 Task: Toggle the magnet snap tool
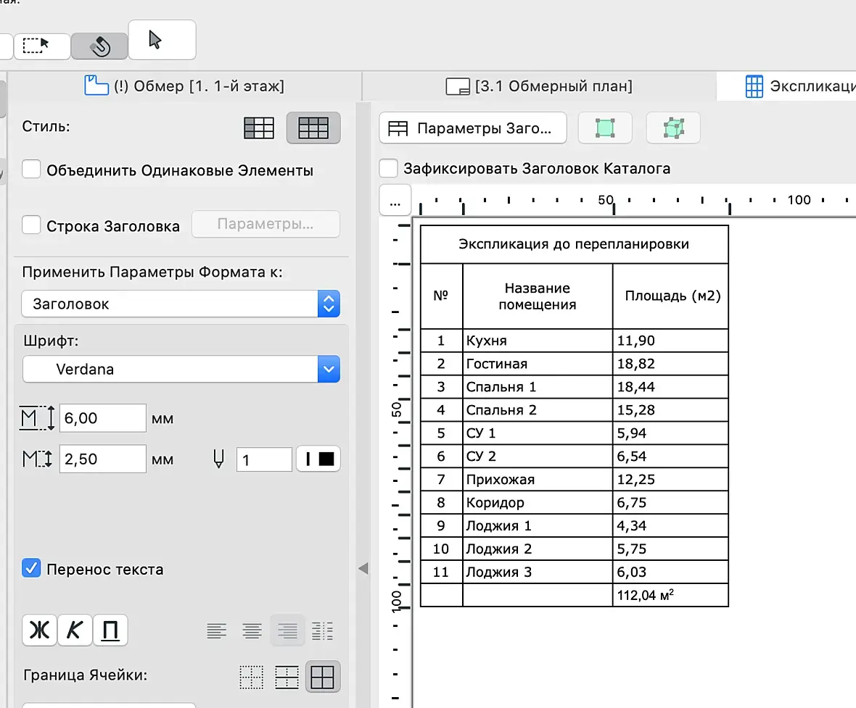[x=99, y=46]
